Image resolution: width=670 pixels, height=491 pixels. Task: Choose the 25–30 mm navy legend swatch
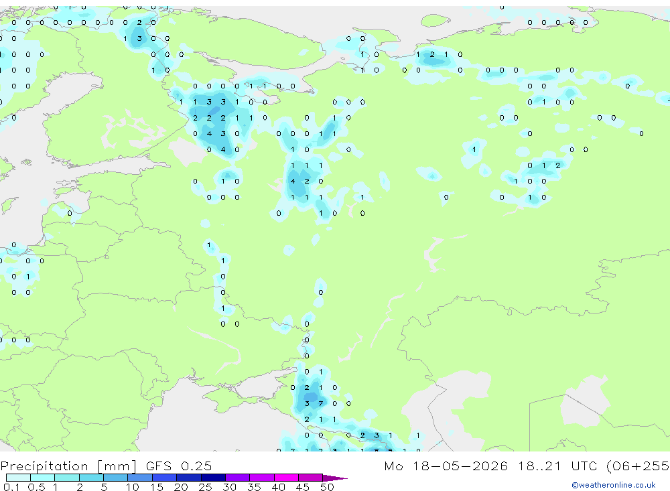pyautogui.click(x=213, y=478)
